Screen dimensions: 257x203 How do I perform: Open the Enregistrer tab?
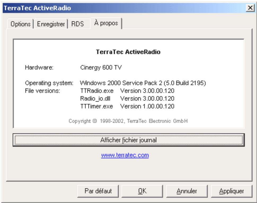51,24
